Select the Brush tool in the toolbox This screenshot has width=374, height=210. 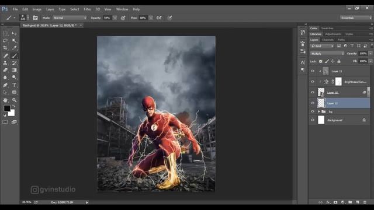pyautogui.click(x=14, y=56)
